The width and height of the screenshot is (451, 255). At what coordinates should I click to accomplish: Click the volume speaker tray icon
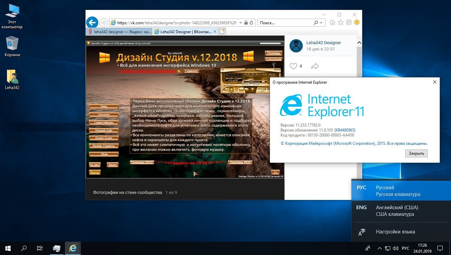coord(396,248)
